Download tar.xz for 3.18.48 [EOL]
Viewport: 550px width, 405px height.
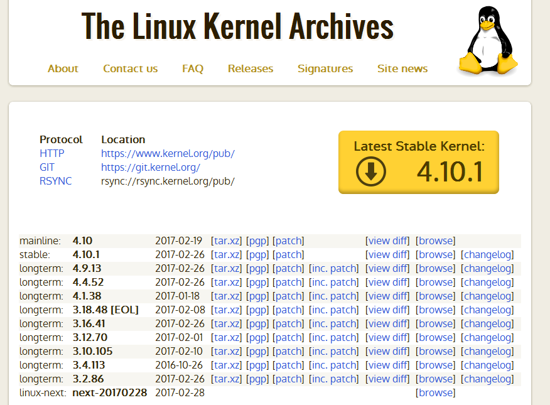226,310
